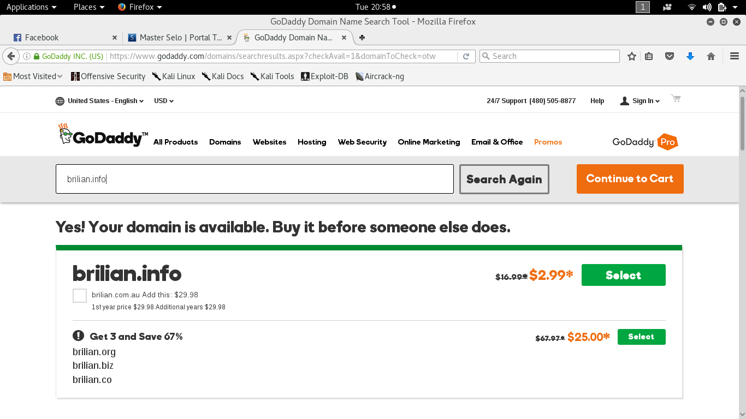Click the camera recorder icon in top bar

(667, 7)
